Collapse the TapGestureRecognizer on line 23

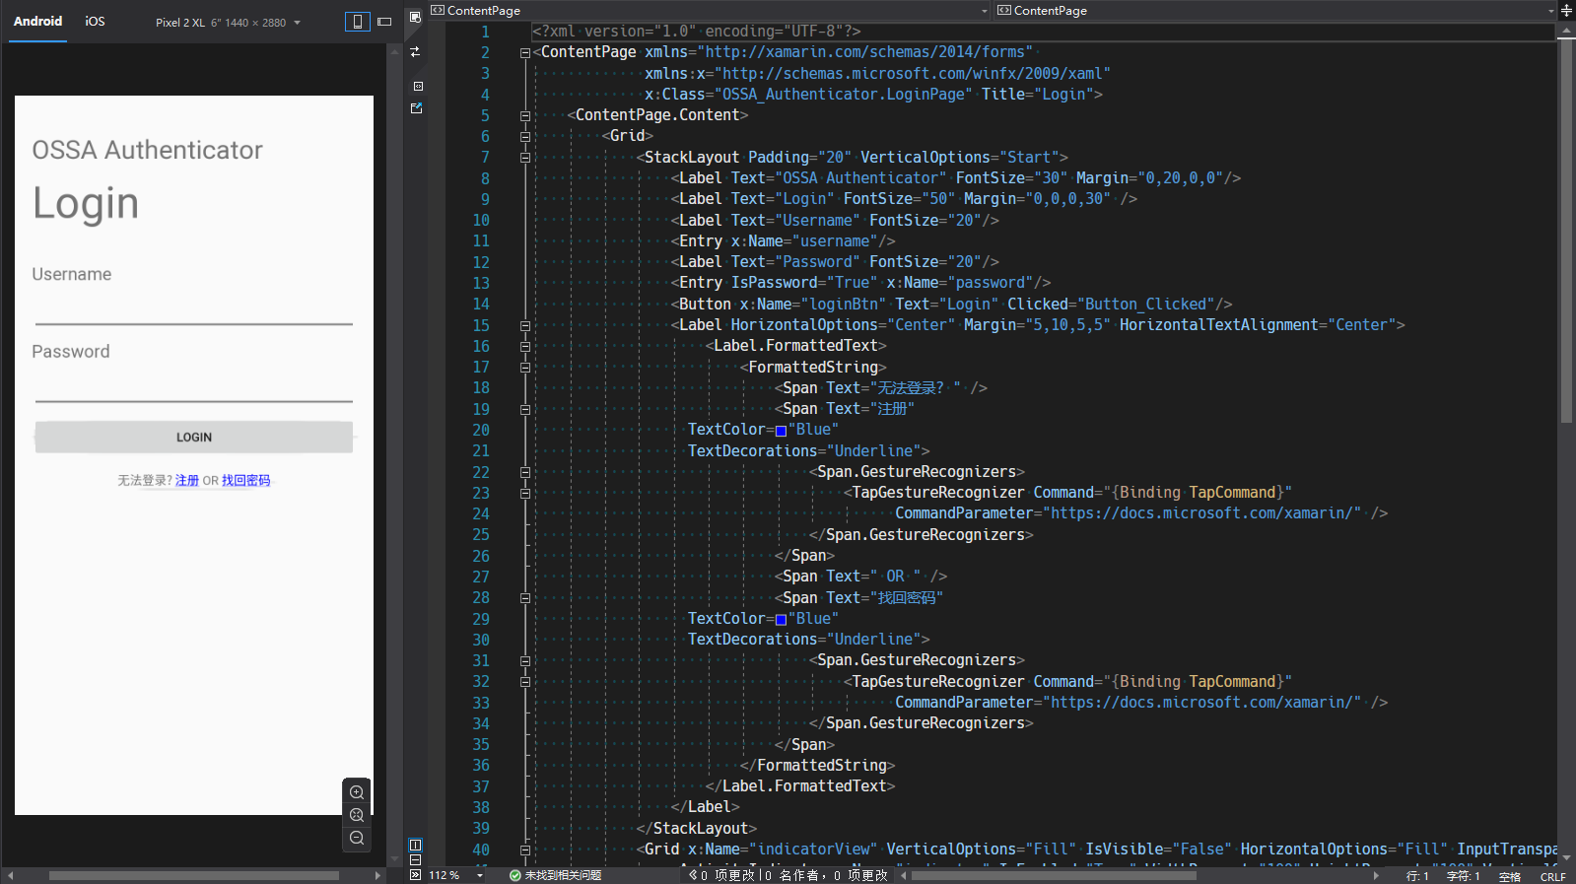point(525,494)
